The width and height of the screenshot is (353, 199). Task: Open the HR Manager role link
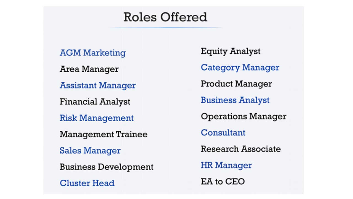(x=226, y=165)
